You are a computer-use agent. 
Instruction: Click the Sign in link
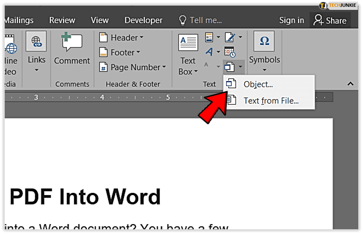pos(291,20)
